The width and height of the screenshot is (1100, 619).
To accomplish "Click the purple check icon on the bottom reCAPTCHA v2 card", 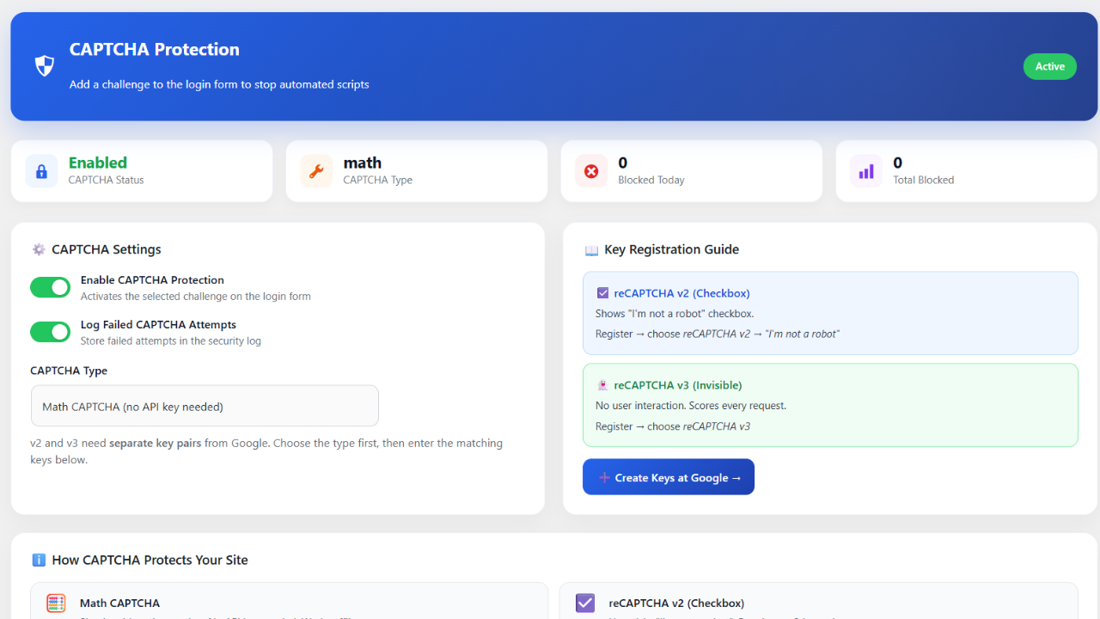I will 585,604.
